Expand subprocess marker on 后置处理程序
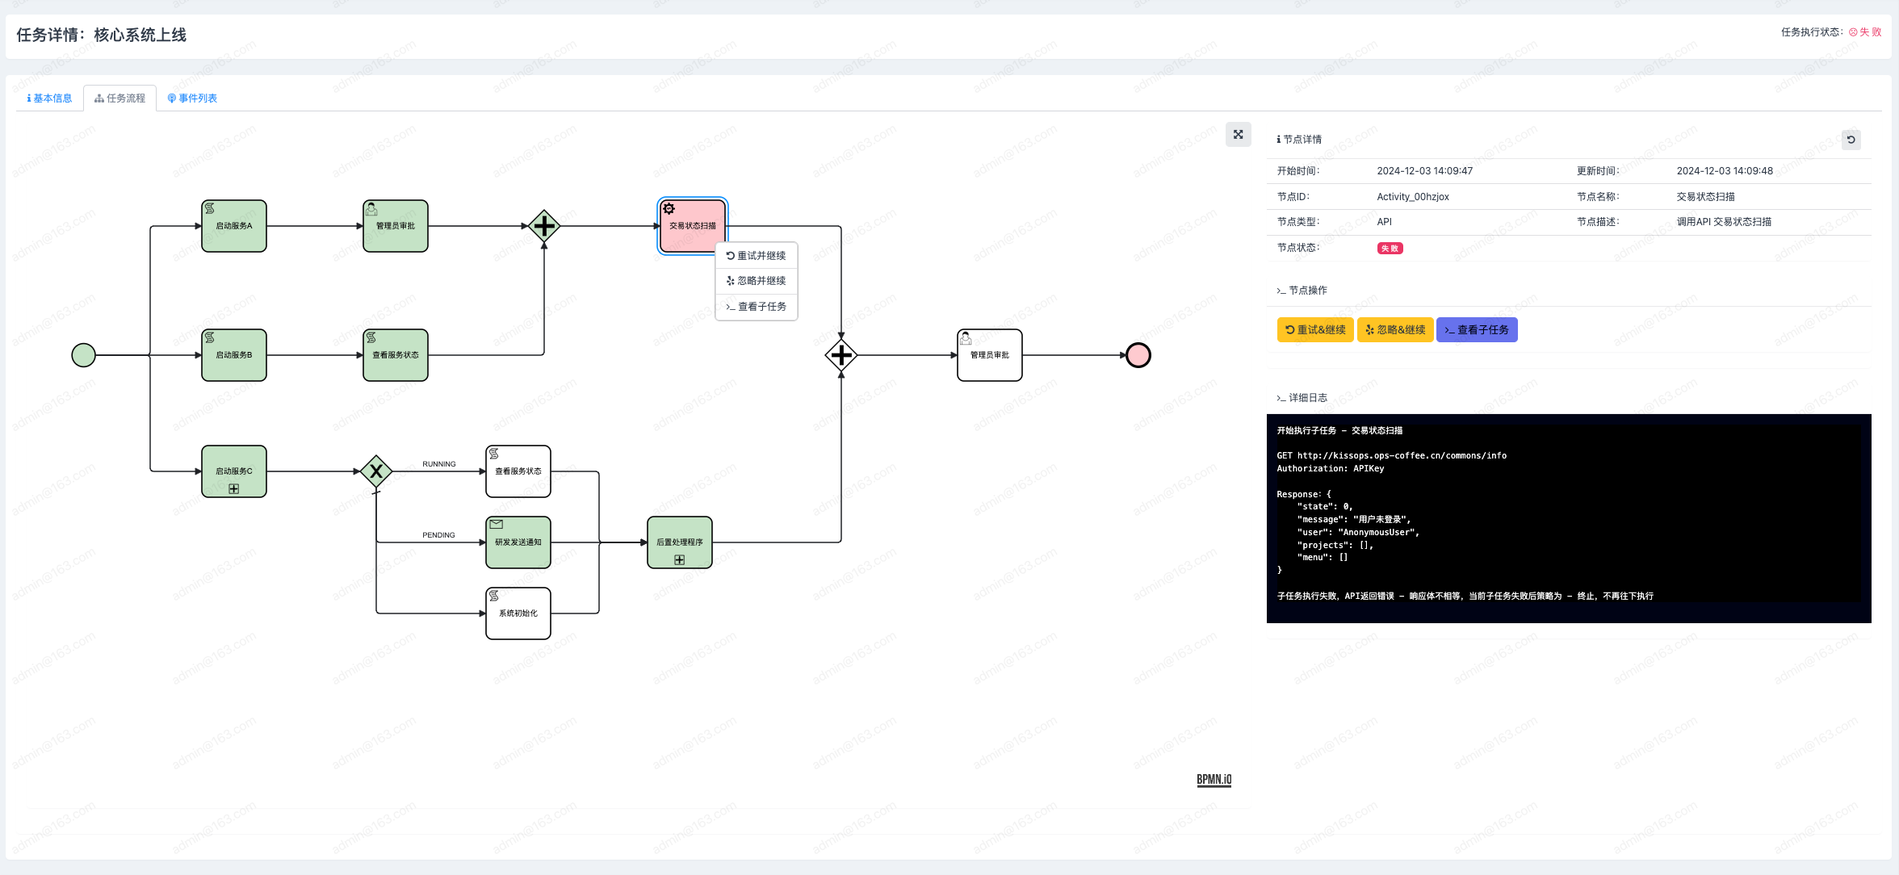This screenshot has width=1899, height=875. (680, 560)
